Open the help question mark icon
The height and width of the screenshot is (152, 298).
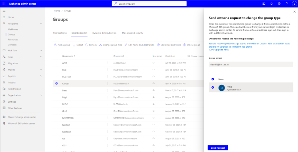click(287, 4)
